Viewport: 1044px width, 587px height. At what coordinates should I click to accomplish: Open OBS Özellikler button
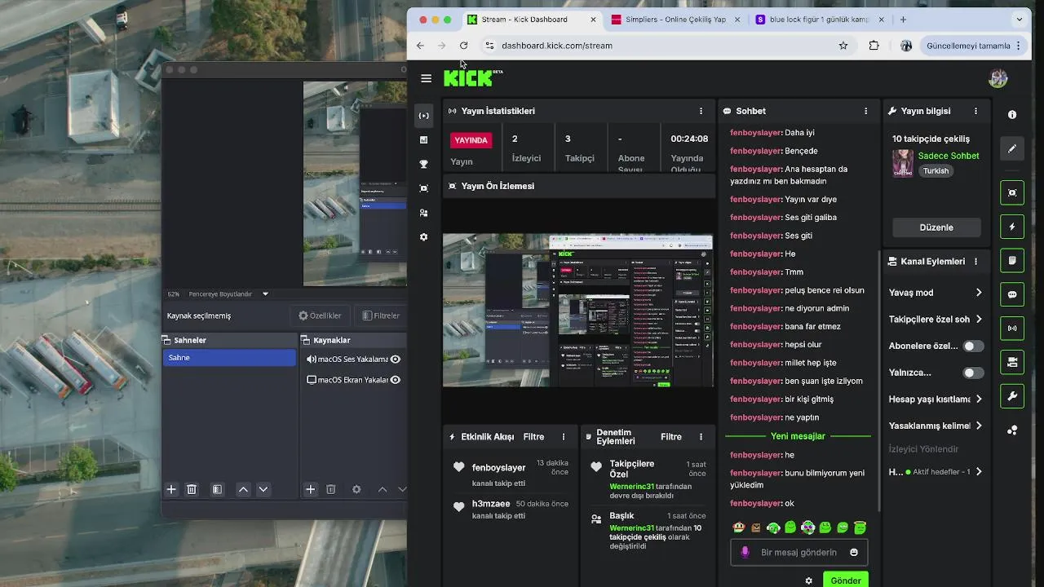(320, 316)
